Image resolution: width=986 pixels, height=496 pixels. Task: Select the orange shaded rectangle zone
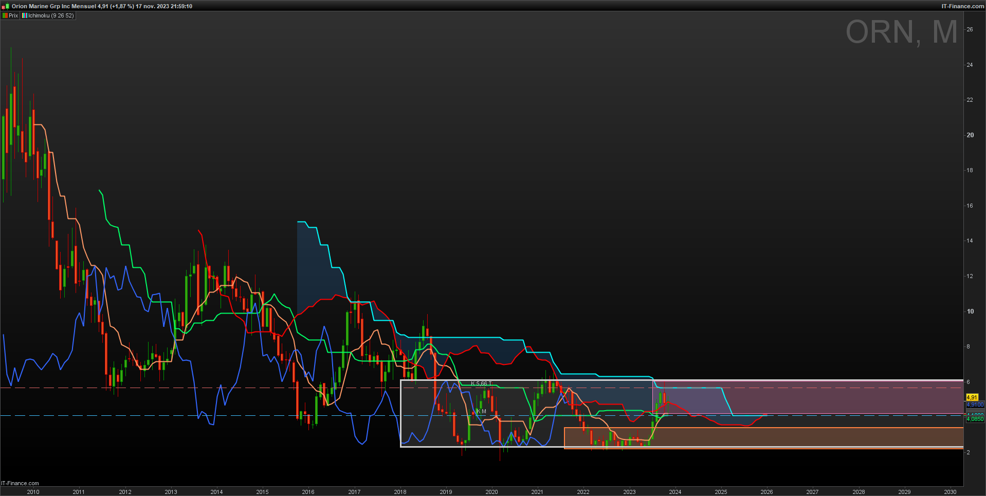tap(763, 438)
